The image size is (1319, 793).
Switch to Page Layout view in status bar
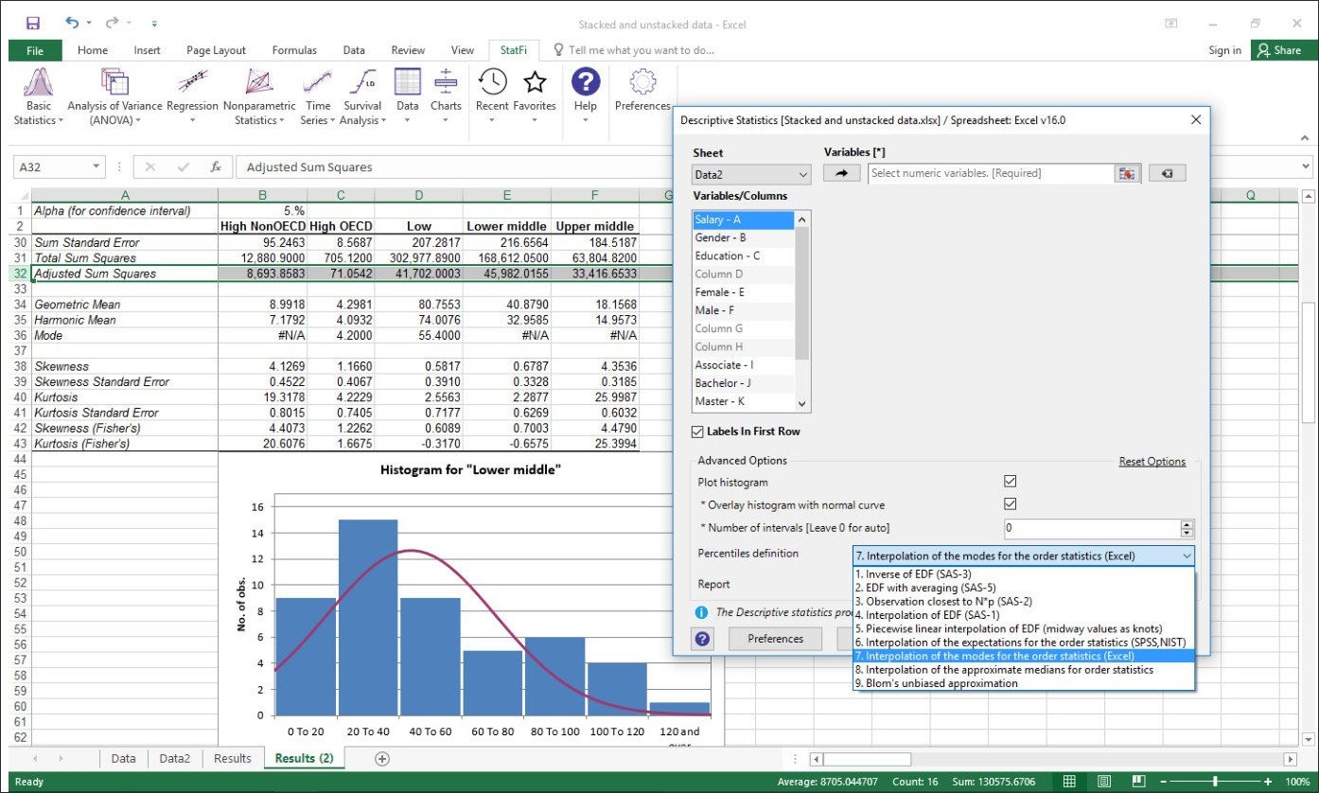(x=1103, y=782)
